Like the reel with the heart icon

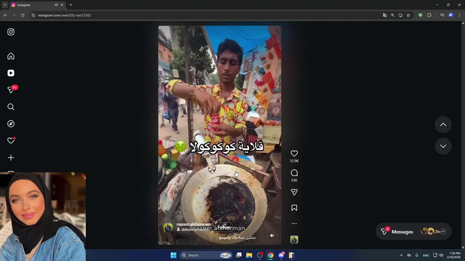tap(294, 154)
